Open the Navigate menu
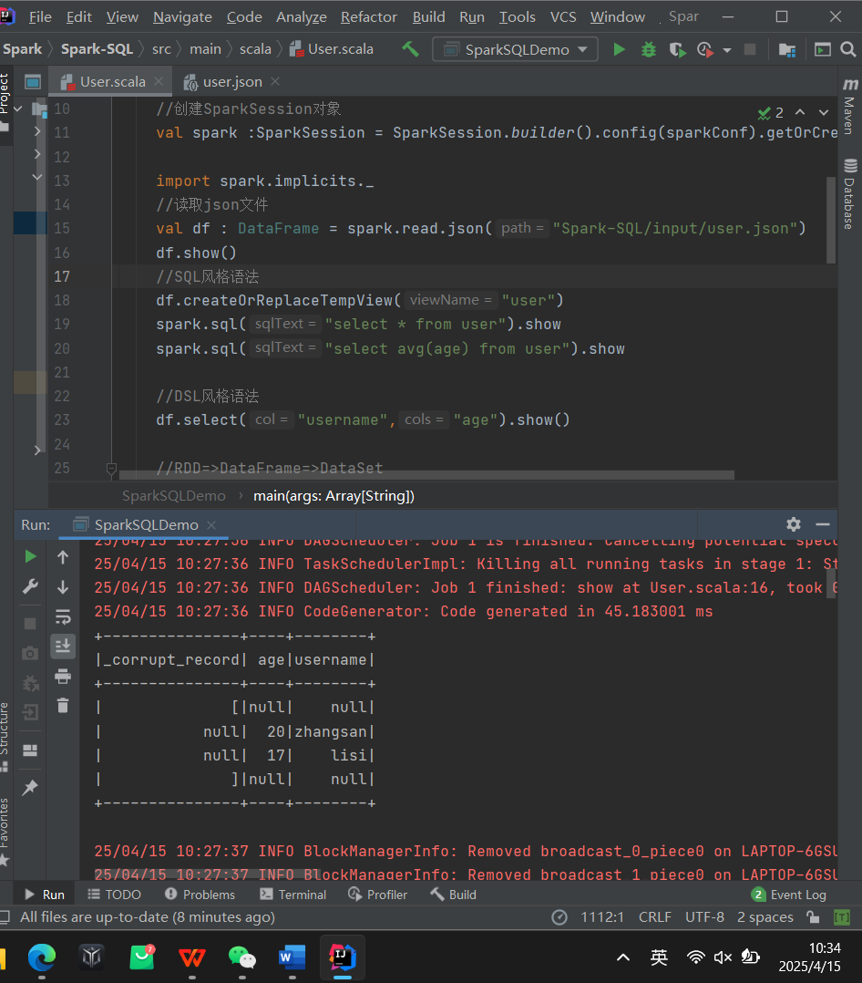This screenshot has width=862, height=983. pos(182,17)
